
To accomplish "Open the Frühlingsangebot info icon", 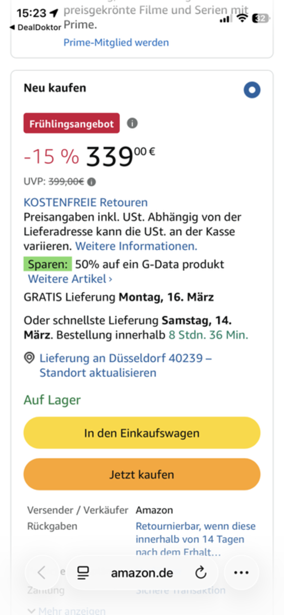I will 133,123.
